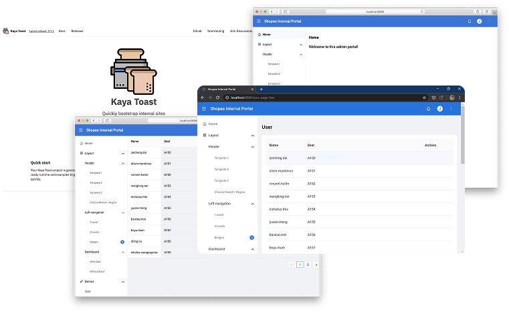Open the Releases link on the Kaya Toast page

(x=77, y=31)
